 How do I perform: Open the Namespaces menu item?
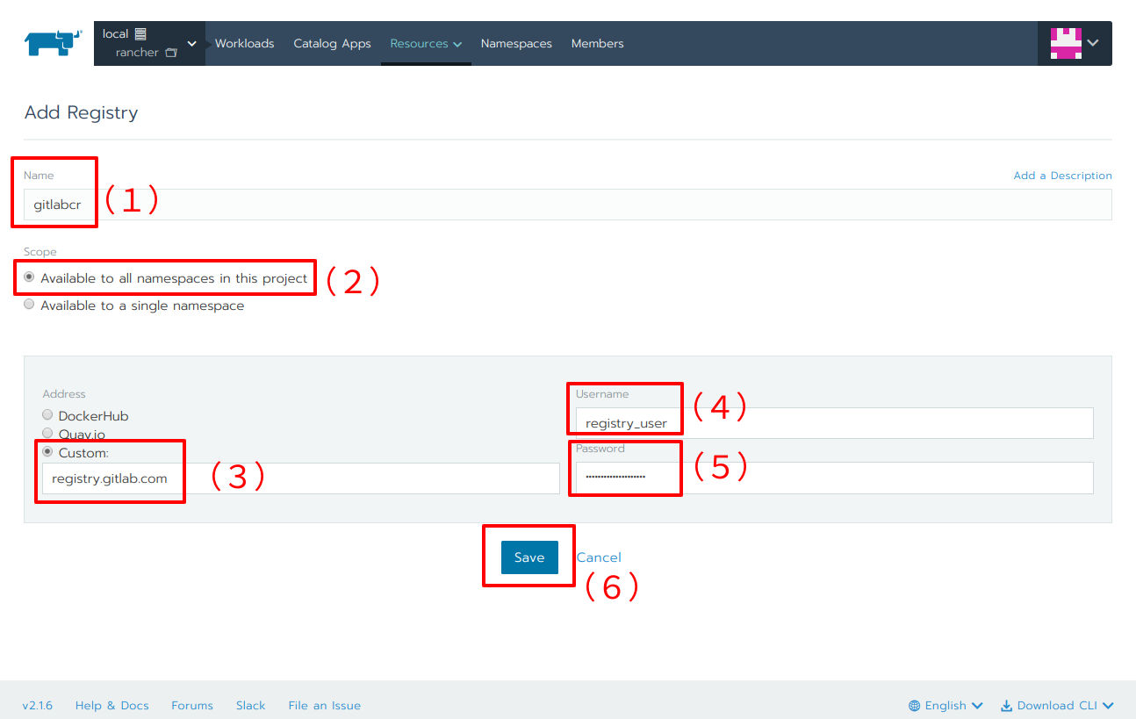tap(516, 43)
